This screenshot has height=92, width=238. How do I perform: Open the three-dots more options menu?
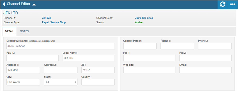coord(233,4)
